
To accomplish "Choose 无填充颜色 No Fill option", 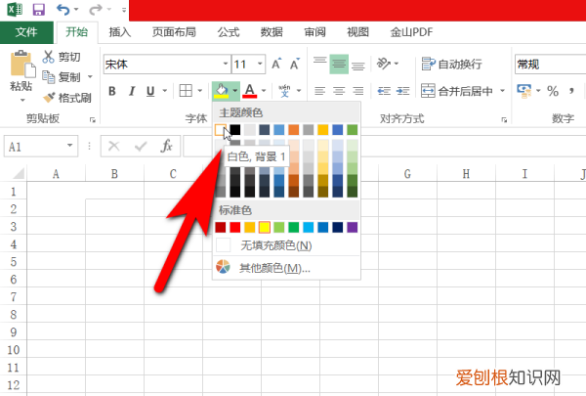I will point(286,245).
